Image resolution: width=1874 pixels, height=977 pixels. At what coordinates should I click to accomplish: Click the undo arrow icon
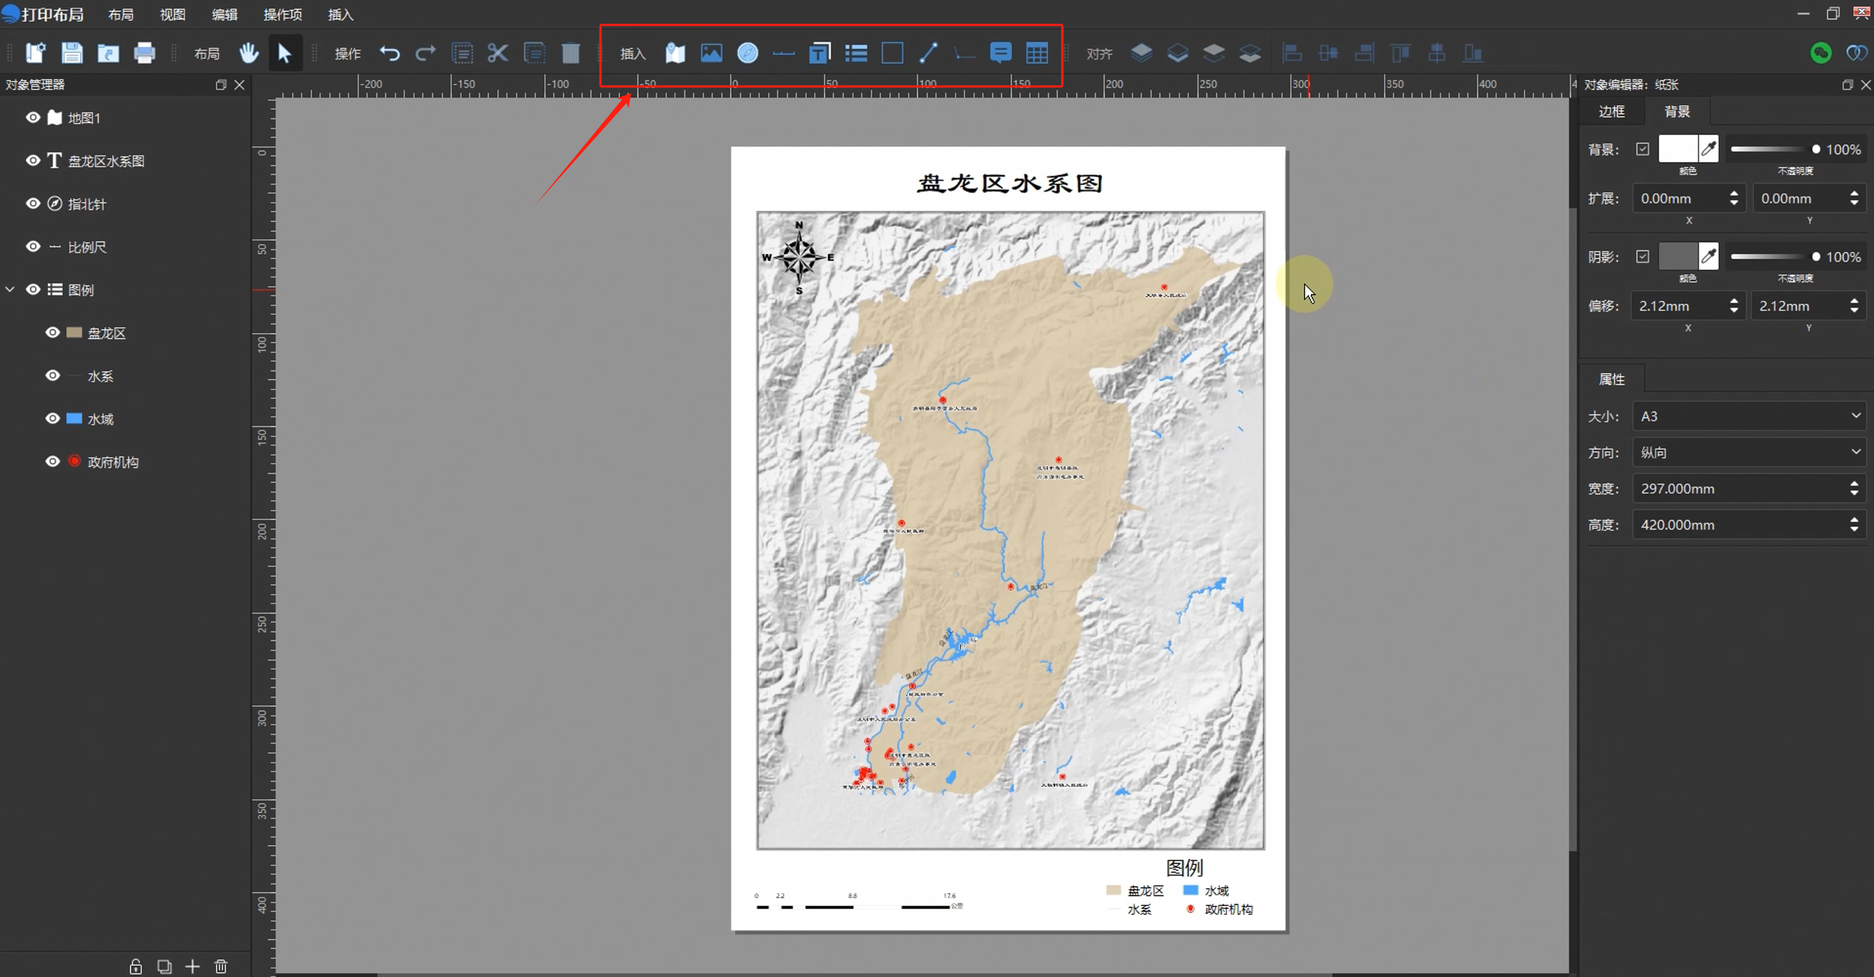click(389, 53)
